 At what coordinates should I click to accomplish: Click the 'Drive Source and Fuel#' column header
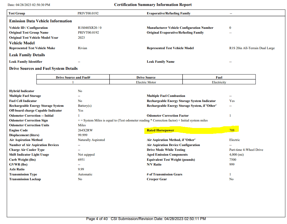(73, 77)
